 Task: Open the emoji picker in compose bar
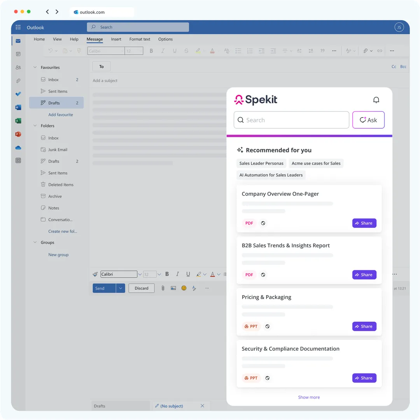tap(184, 288)
